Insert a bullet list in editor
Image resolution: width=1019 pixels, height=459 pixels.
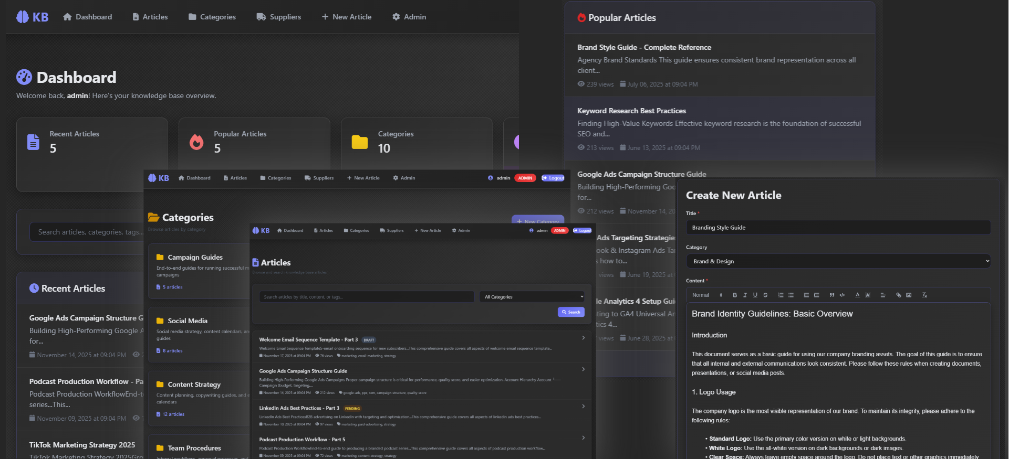click(x=791, y=295)
